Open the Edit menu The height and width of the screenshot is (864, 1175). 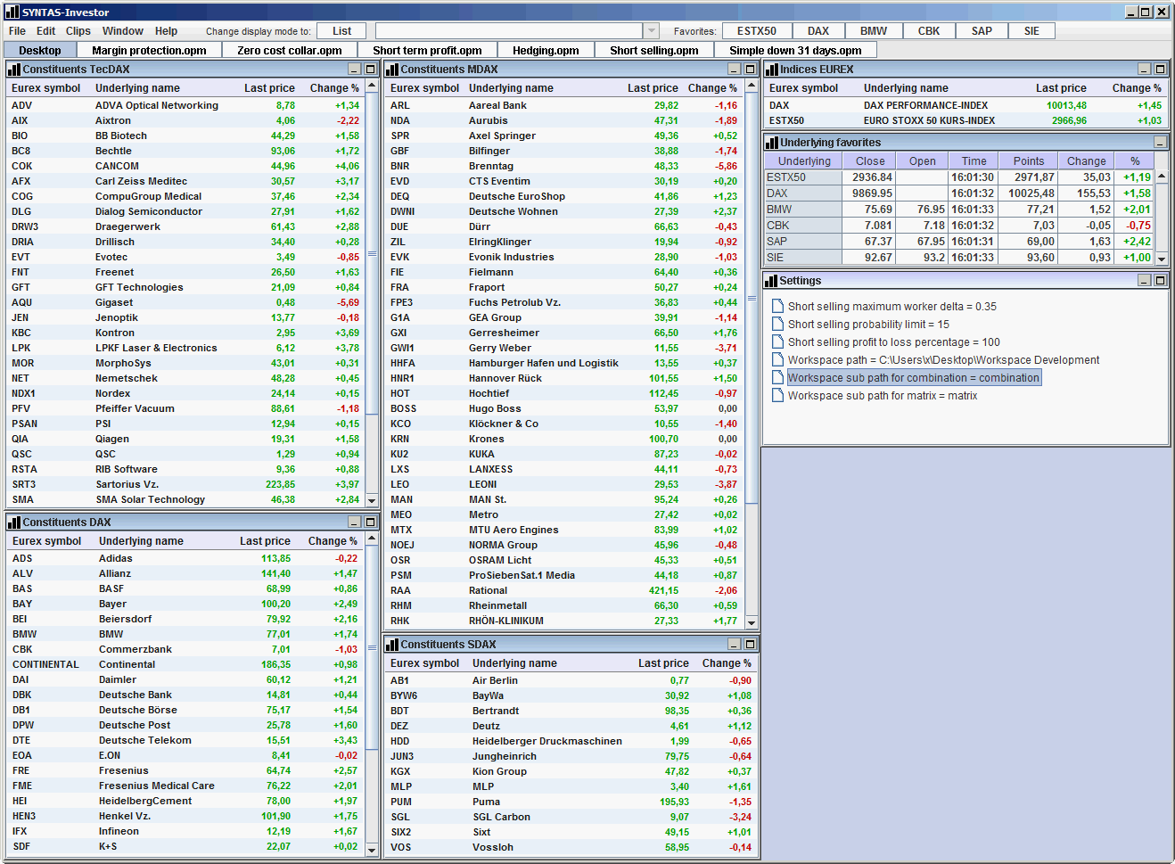pyautogui.click(x=45, y=31)
